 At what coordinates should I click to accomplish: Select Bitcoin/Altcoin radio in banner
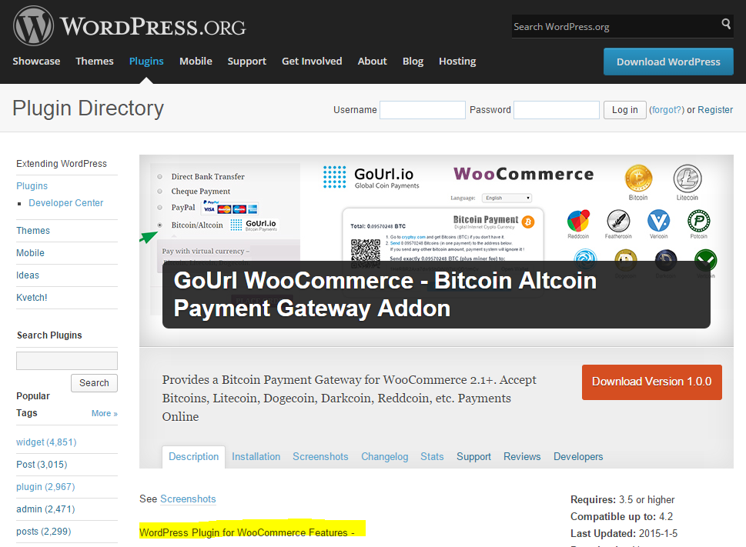click(160, 225)
